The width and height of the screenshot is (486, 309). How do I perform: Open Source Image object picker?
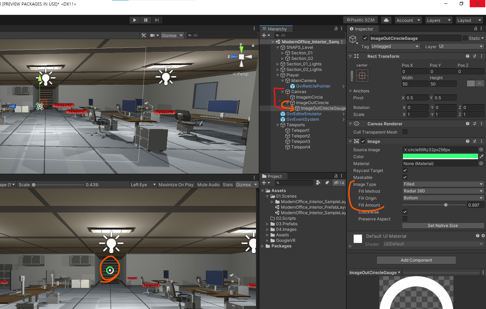pos(481,149)
